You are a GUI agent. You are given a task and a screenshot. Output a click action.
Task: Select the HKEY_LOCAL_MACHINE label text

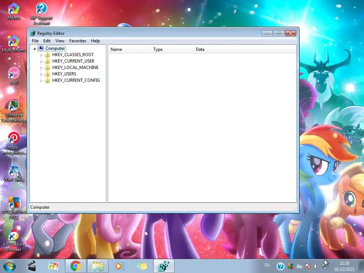pos(75,68)
